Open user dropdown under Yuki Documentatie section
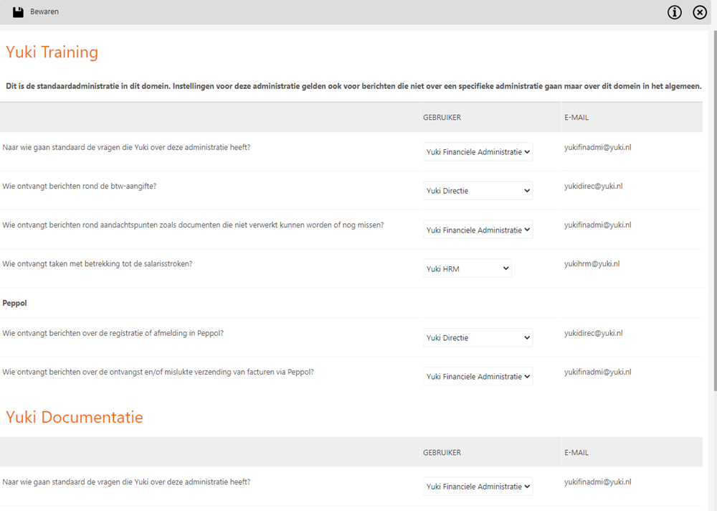The width and height of the screenshot is (717, 511). pyautogui.click(x=478, y=487)
